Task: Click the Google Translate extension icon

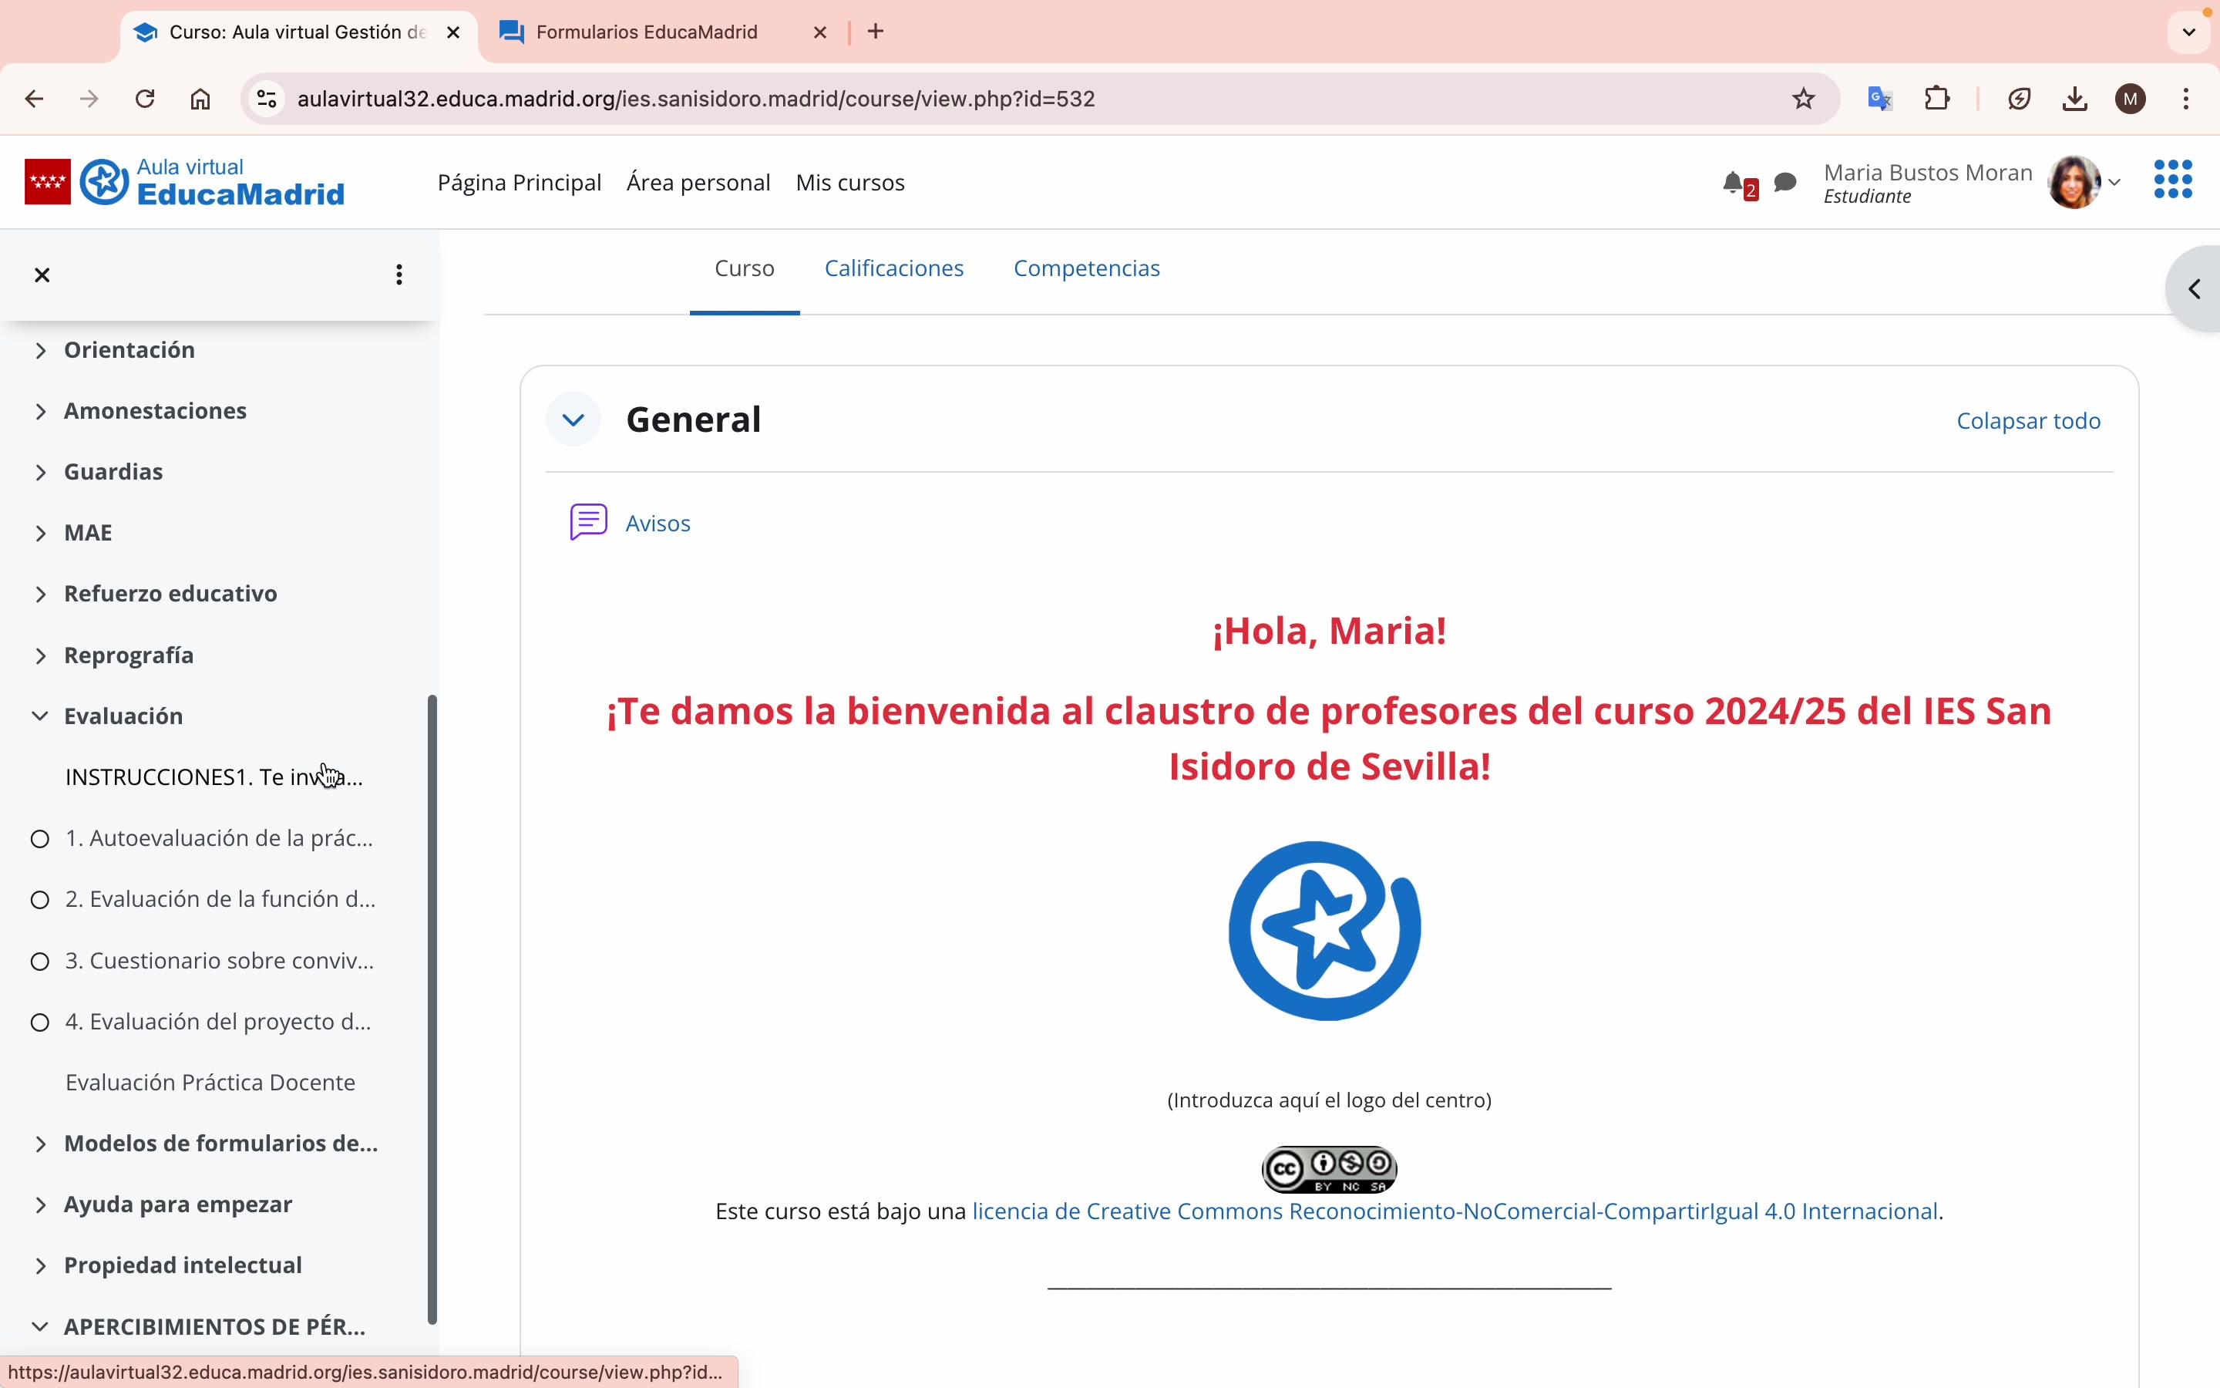Action: 1879,98
